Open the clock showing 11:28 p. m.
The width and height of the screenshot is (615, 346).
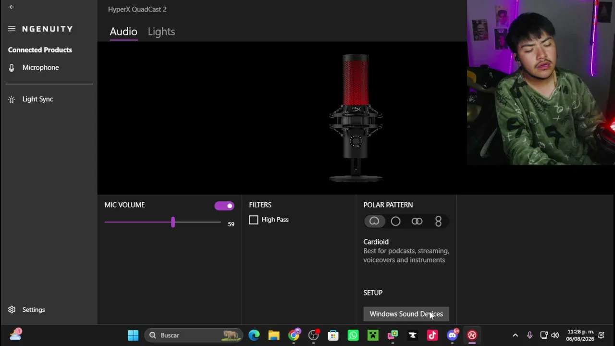click(x=580, y=335)
